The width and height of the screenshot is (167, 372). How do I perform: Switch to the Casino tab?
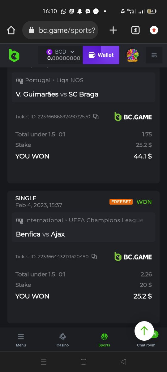[62, 340]
